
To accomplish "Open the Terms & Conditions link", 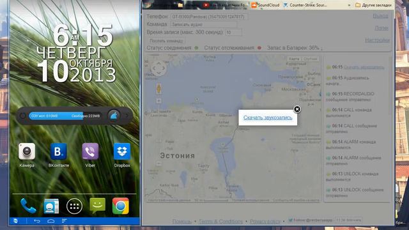I will click(220, 222).
